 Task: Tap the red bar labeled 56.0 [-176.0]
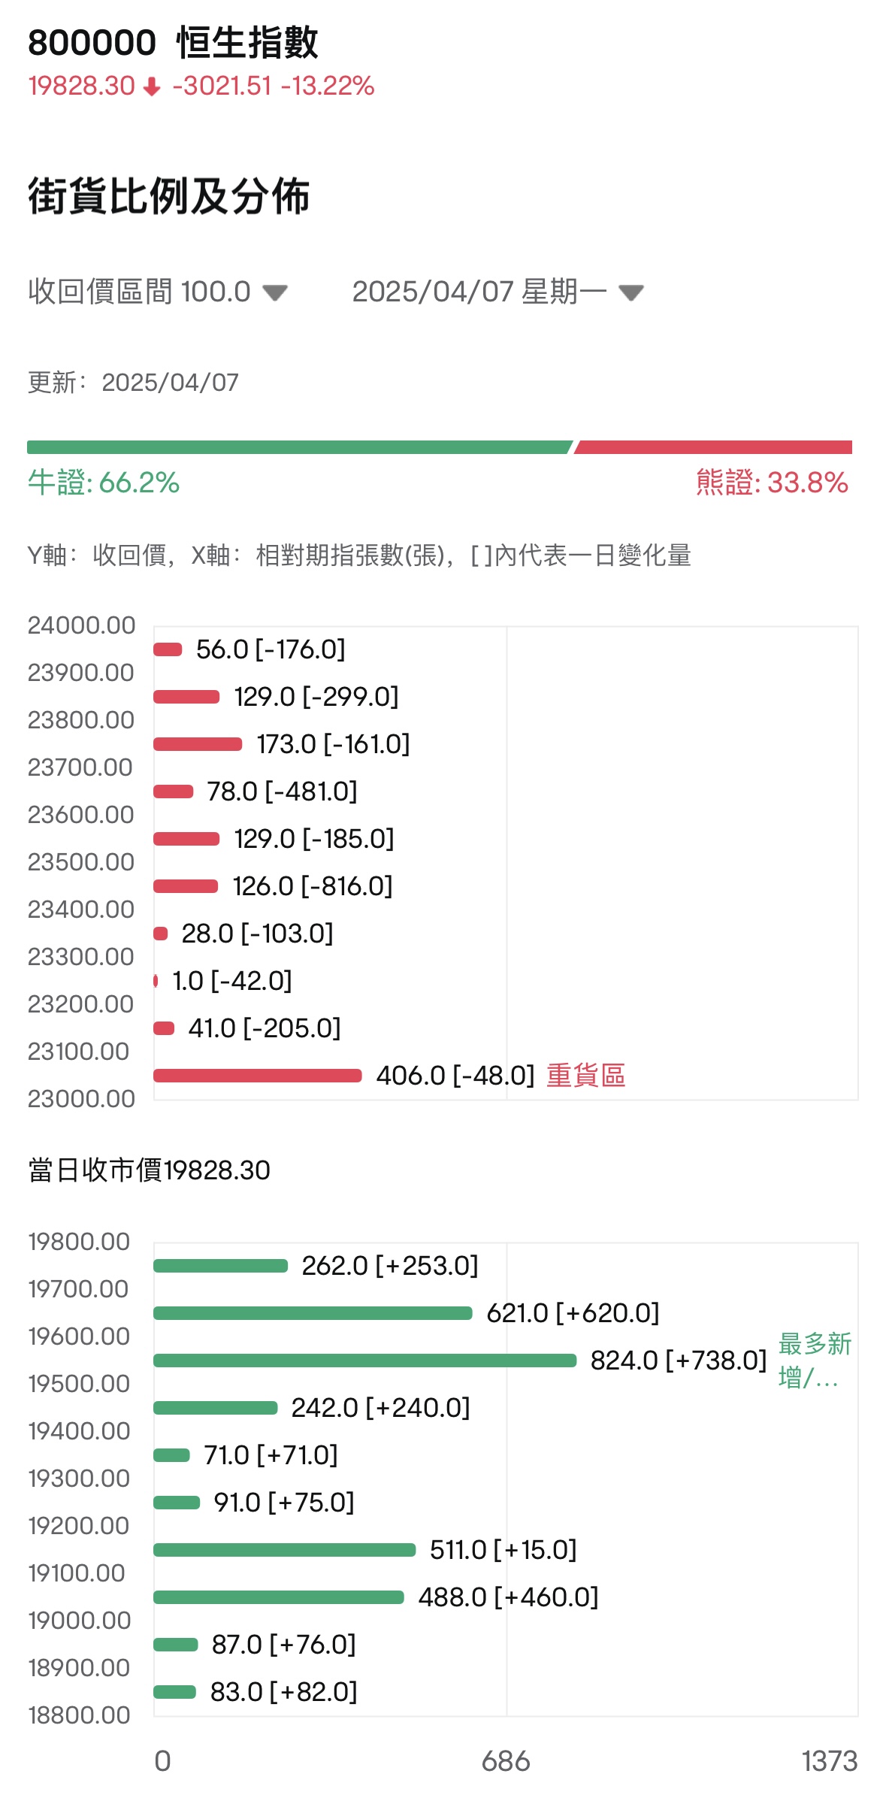pyautogui.click(x=168, y=649)
